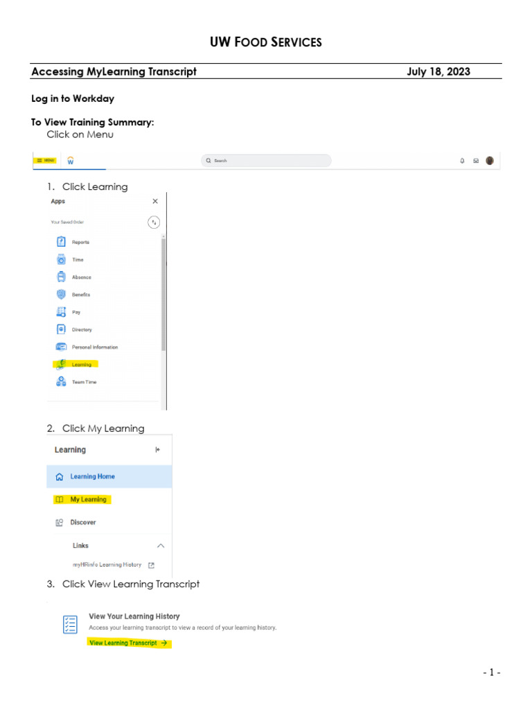Click the Apps panel scrollbar
Image resolution: width=532 pixels, height=710 pixels.
pyautogui.click(x=163, y=294)
